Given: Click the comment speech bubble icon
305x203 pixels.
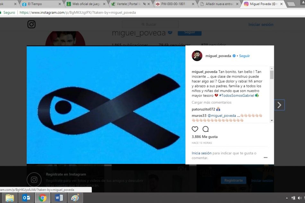Looking at the screenshot, I should click(205, 129).
